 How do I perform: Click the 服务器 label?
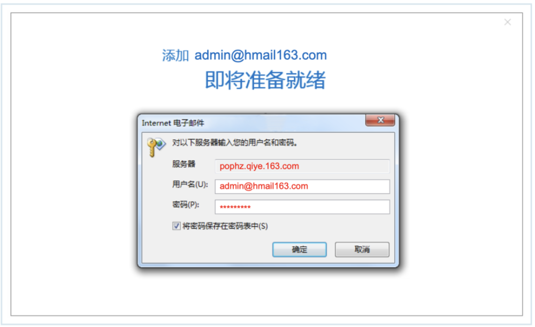click(x=184, y=164)
